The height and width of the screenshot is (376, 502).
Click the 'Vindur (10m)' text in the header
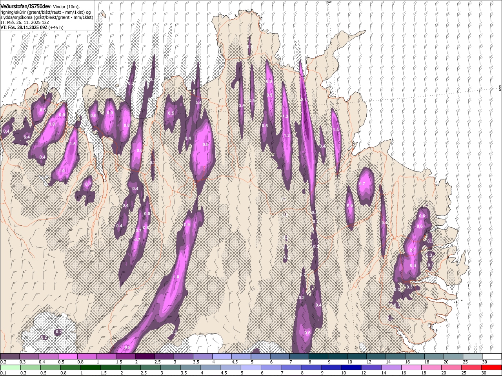[66, 7]
